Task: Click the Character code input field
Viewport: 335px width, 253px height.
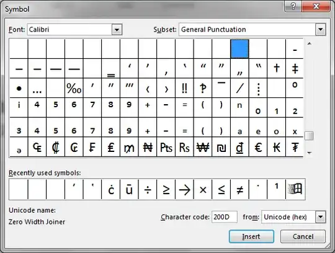Action: click(x=225, y=217)
